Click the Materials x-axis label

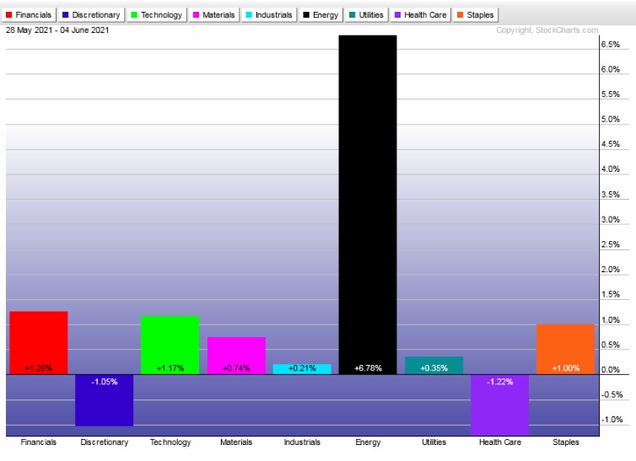236,442
